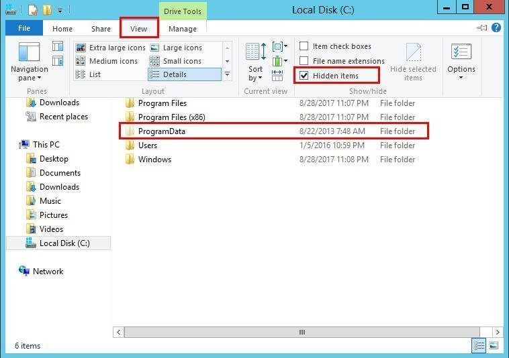Open the Sort by menu
509x358 pixels.
pos(256,62)
